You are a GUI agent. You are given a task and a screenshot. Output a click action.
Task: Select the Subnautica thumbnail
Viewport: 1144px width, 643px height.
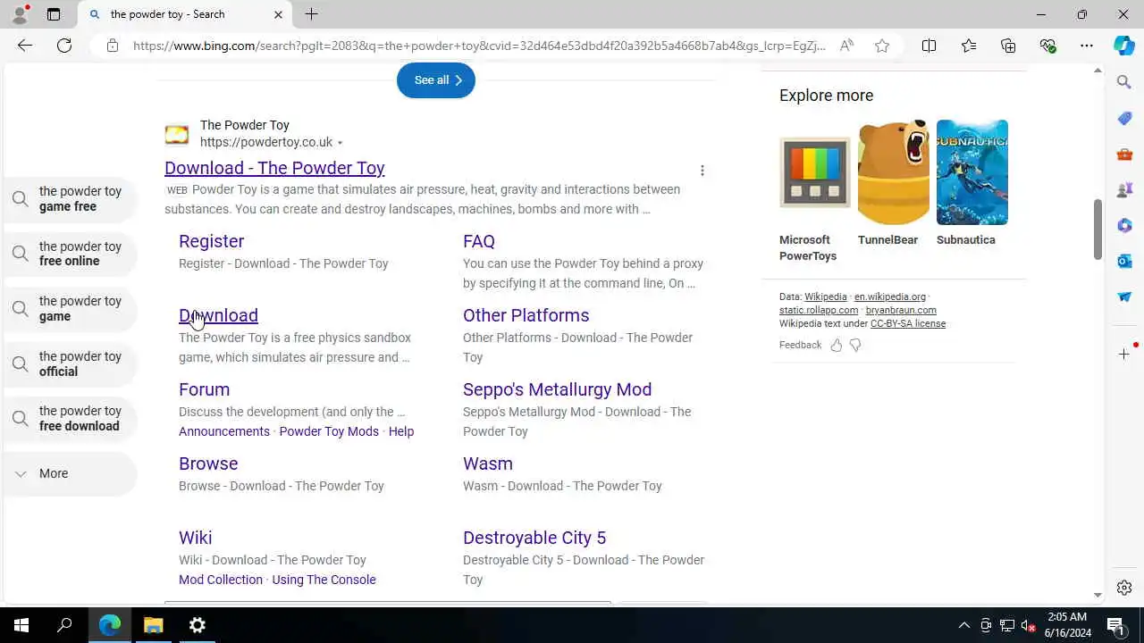point(972,172)
